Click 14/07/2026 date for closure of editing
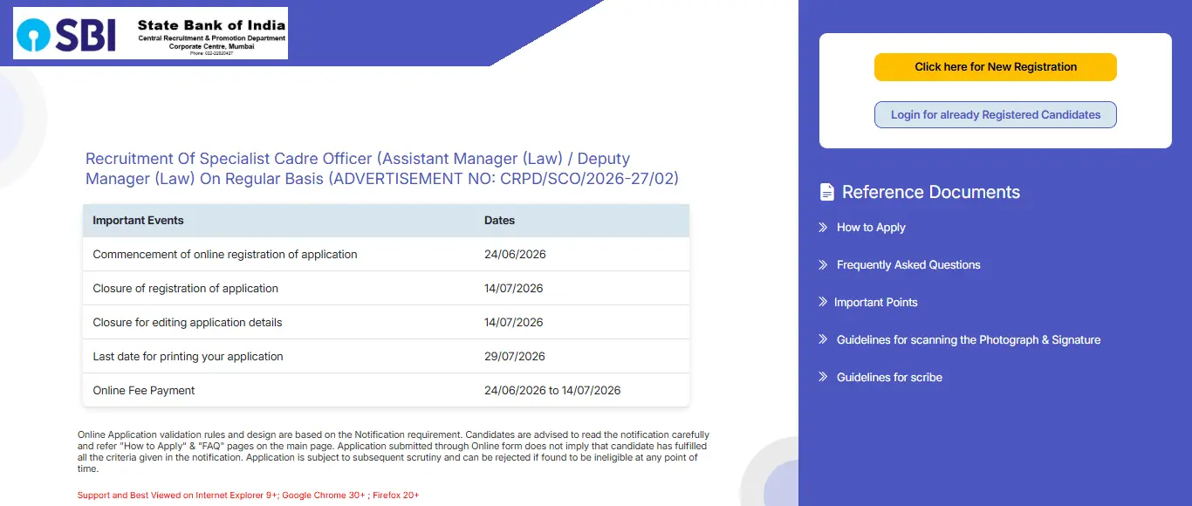The width and height of the screenshot is (1192, 506). tap(514, 323)
